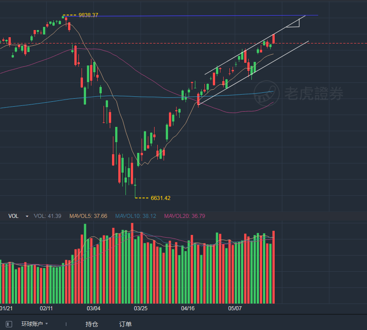Expand the VOL indicator dropdown arrow
The width and height of the screenshot is (367, 330).
[27, 216]
